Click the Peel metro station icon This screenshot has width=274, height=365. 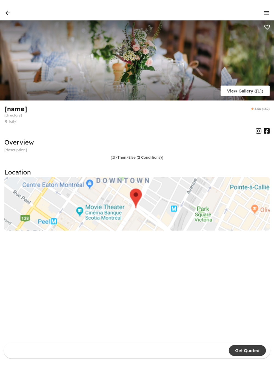pos(54,221)
